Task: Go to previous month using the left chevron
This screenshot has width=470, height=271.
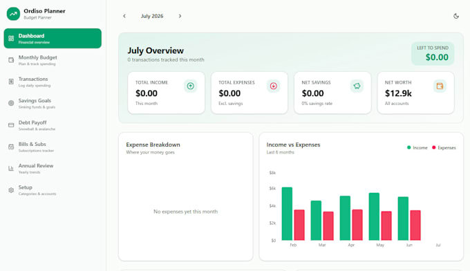Action: click(x=124, y=16)
